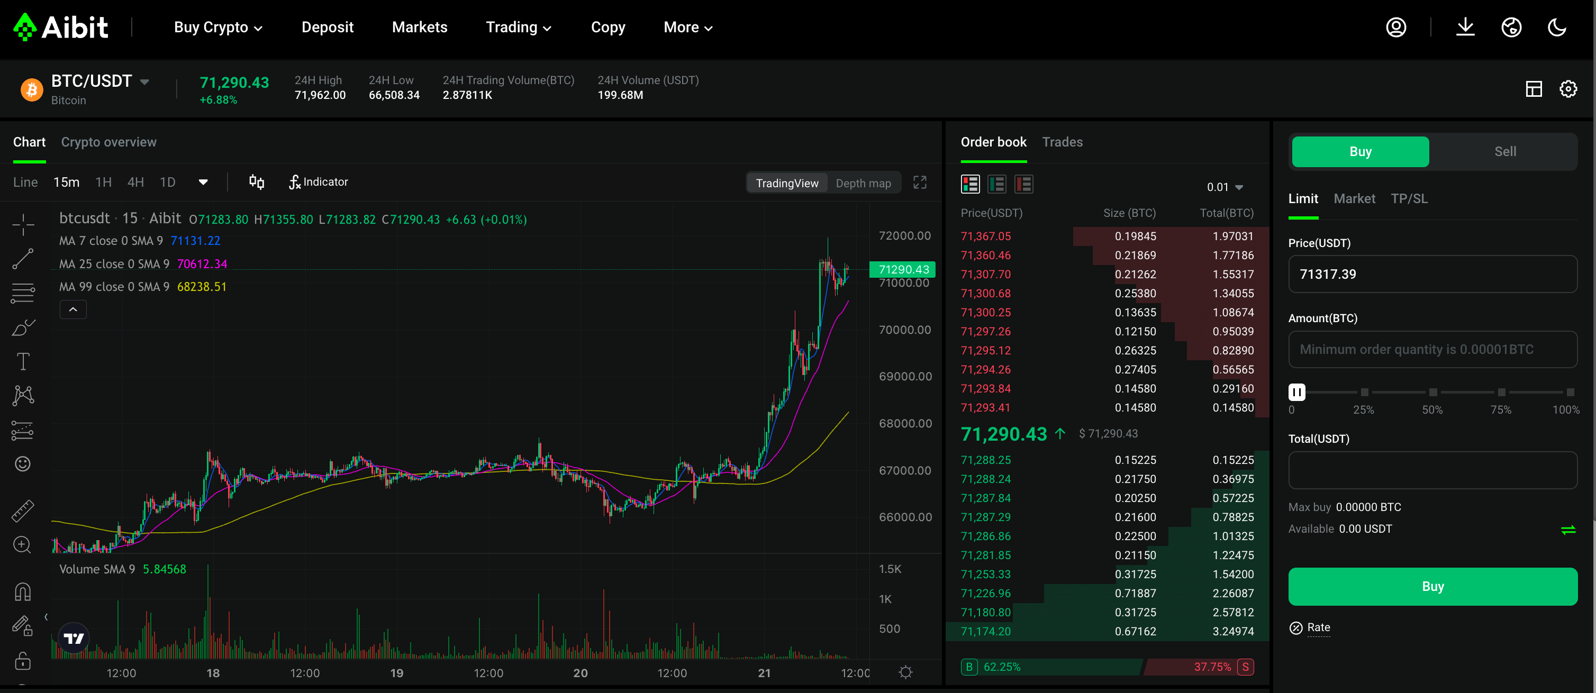Collapse the moving average indicator legend
Viewport: 1596px width, 693px height.
(73, 309)
